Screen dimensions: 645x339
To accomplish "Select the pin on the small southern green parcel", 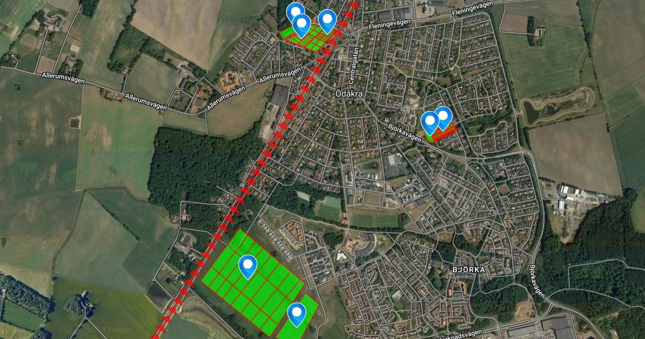I will 296,314.
